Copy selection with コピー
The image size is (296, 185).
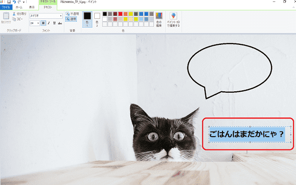[x=18, y=19]
